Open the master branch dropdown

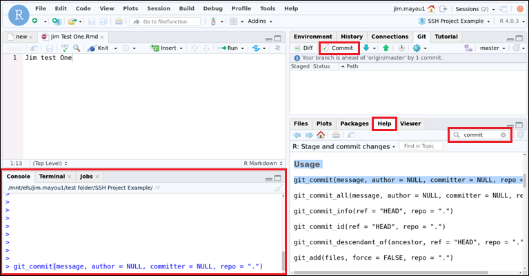(x=492, y=48)
